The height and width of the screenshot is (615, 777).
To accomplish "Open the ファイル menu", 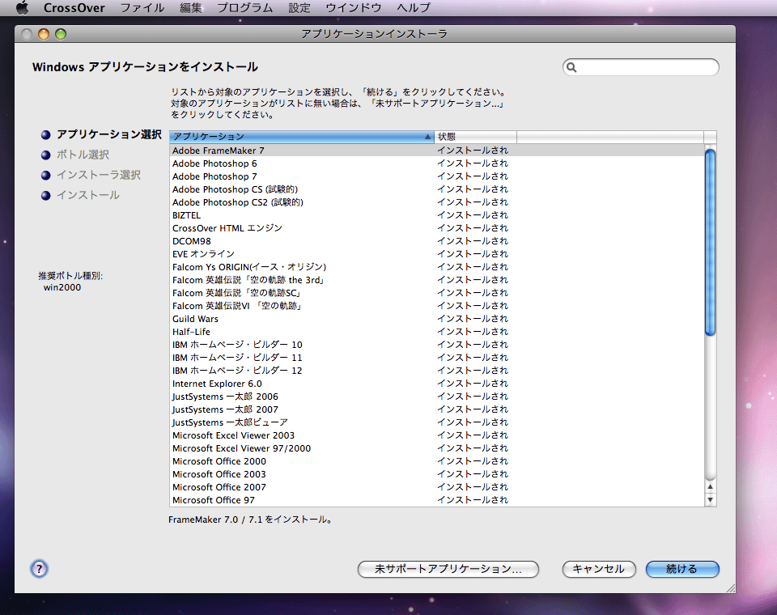I will 142,7.
